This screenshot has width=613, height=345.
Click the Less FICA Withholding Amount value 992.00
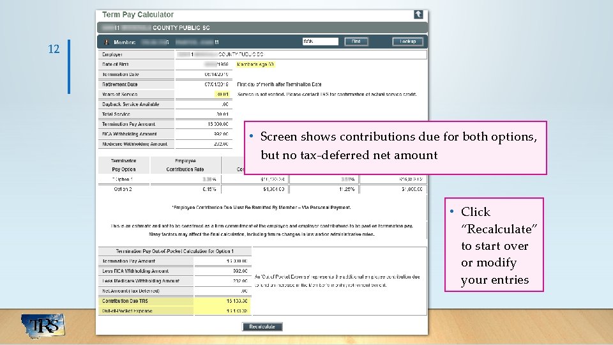point(240,271)
